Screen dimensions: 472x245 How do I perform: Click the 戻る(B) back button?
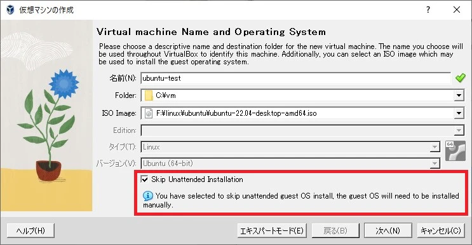pos(335,231)
